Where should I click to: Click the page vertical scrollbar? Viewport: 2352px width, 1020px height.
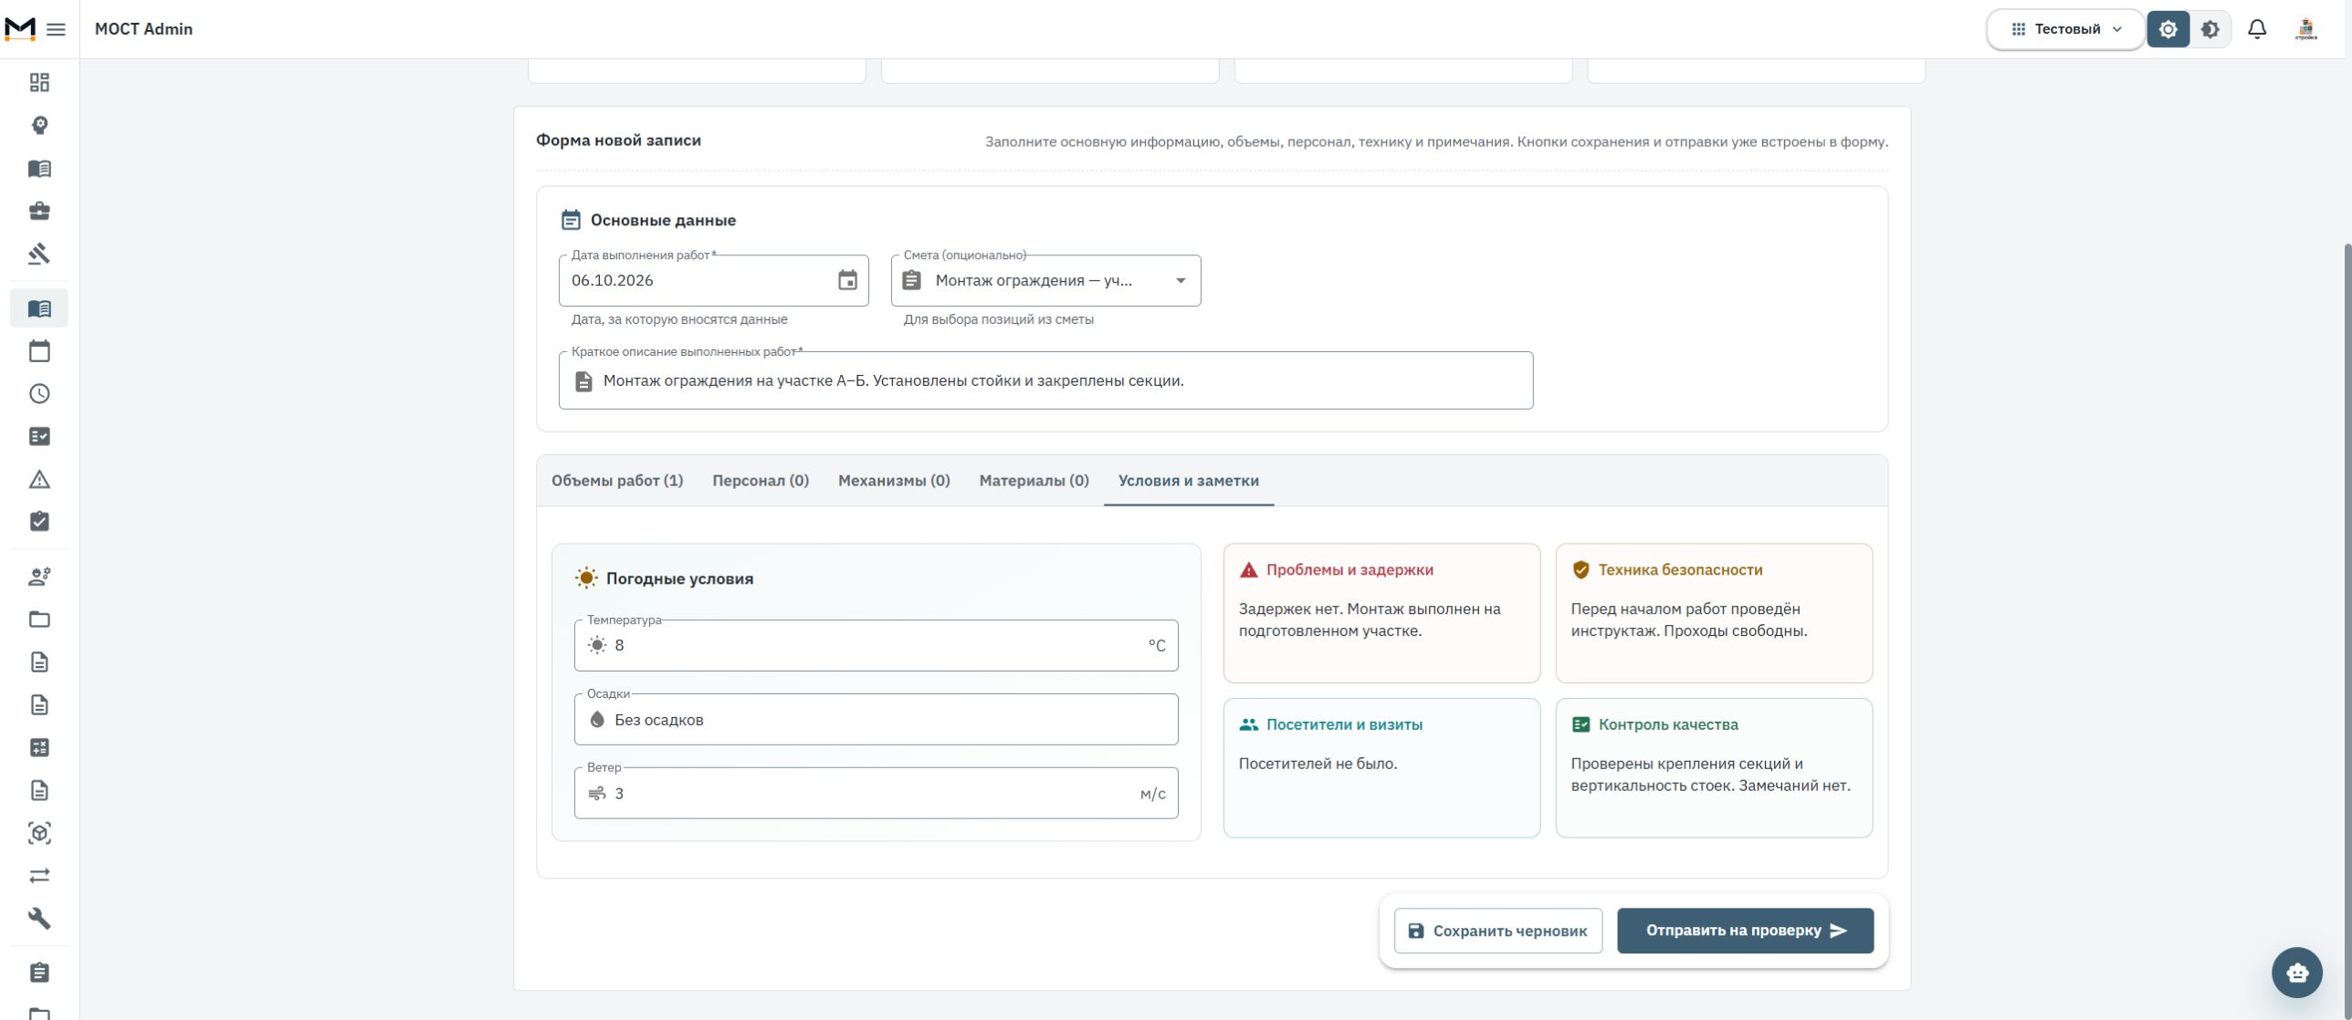2347,630
